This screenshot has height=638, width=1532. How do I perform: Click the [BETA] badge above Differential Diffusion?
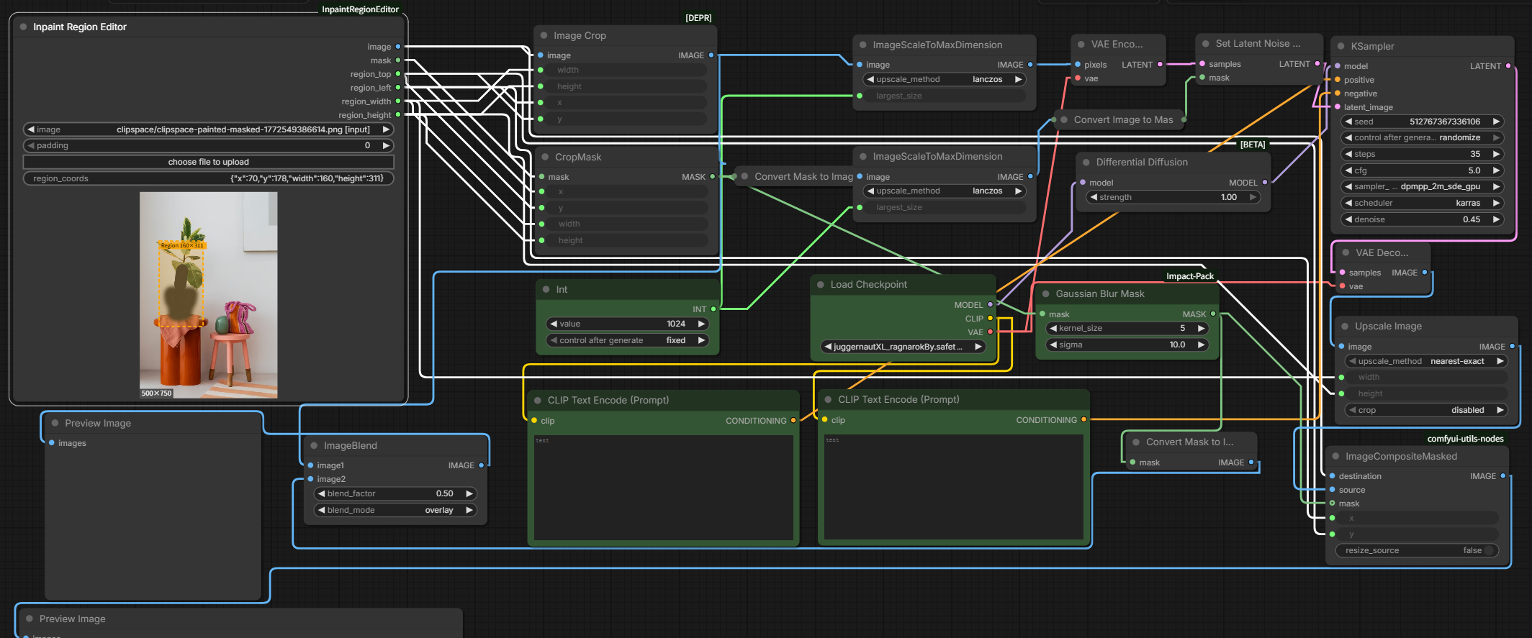pos(1253,145)
